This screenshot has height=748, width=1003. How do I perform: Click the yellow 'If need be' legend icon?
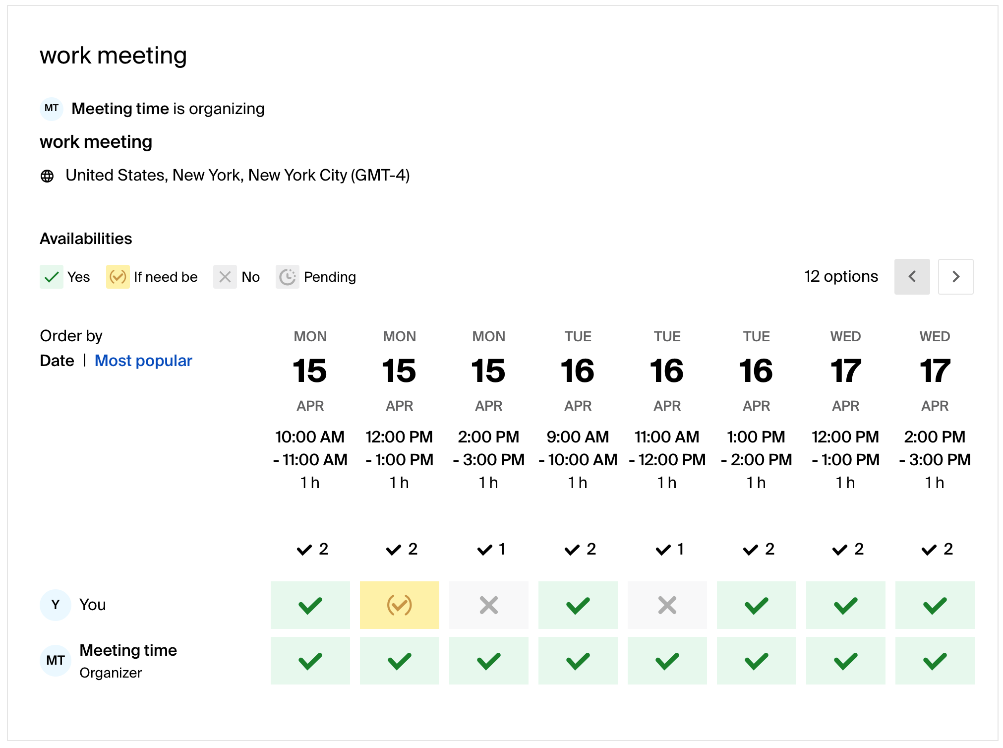[x=118, y=277]
